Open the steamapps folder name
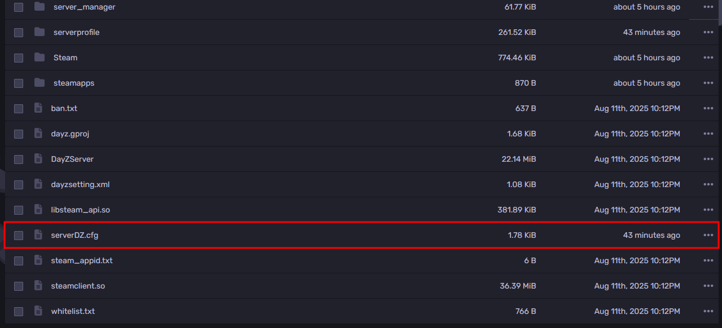Viewport: 722px width, 328px height. click(x=74, y=83)
